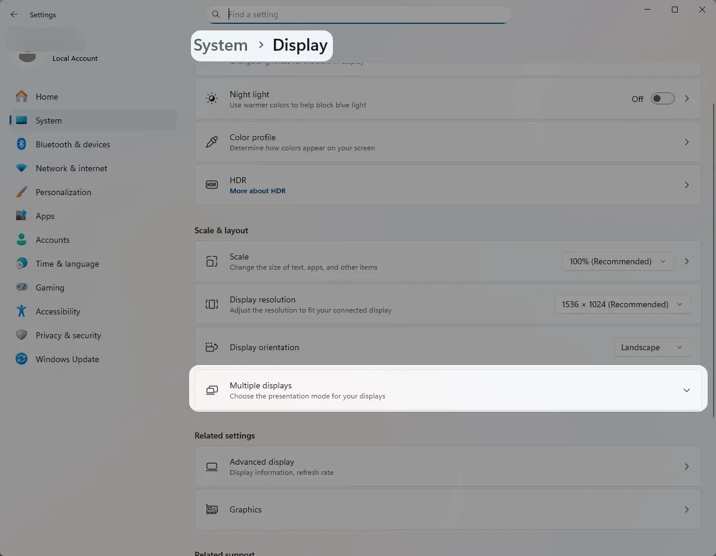Go to Home in sidebar
Screen dimensions: 716x556
coord(93,97)
